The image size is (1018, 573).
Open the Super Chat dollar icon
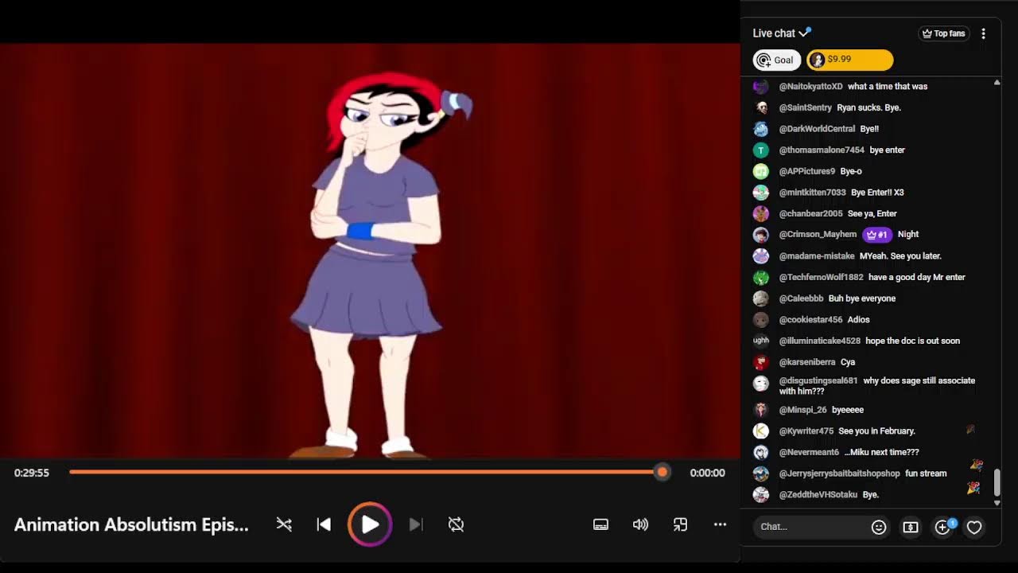[x=911, y=527]
